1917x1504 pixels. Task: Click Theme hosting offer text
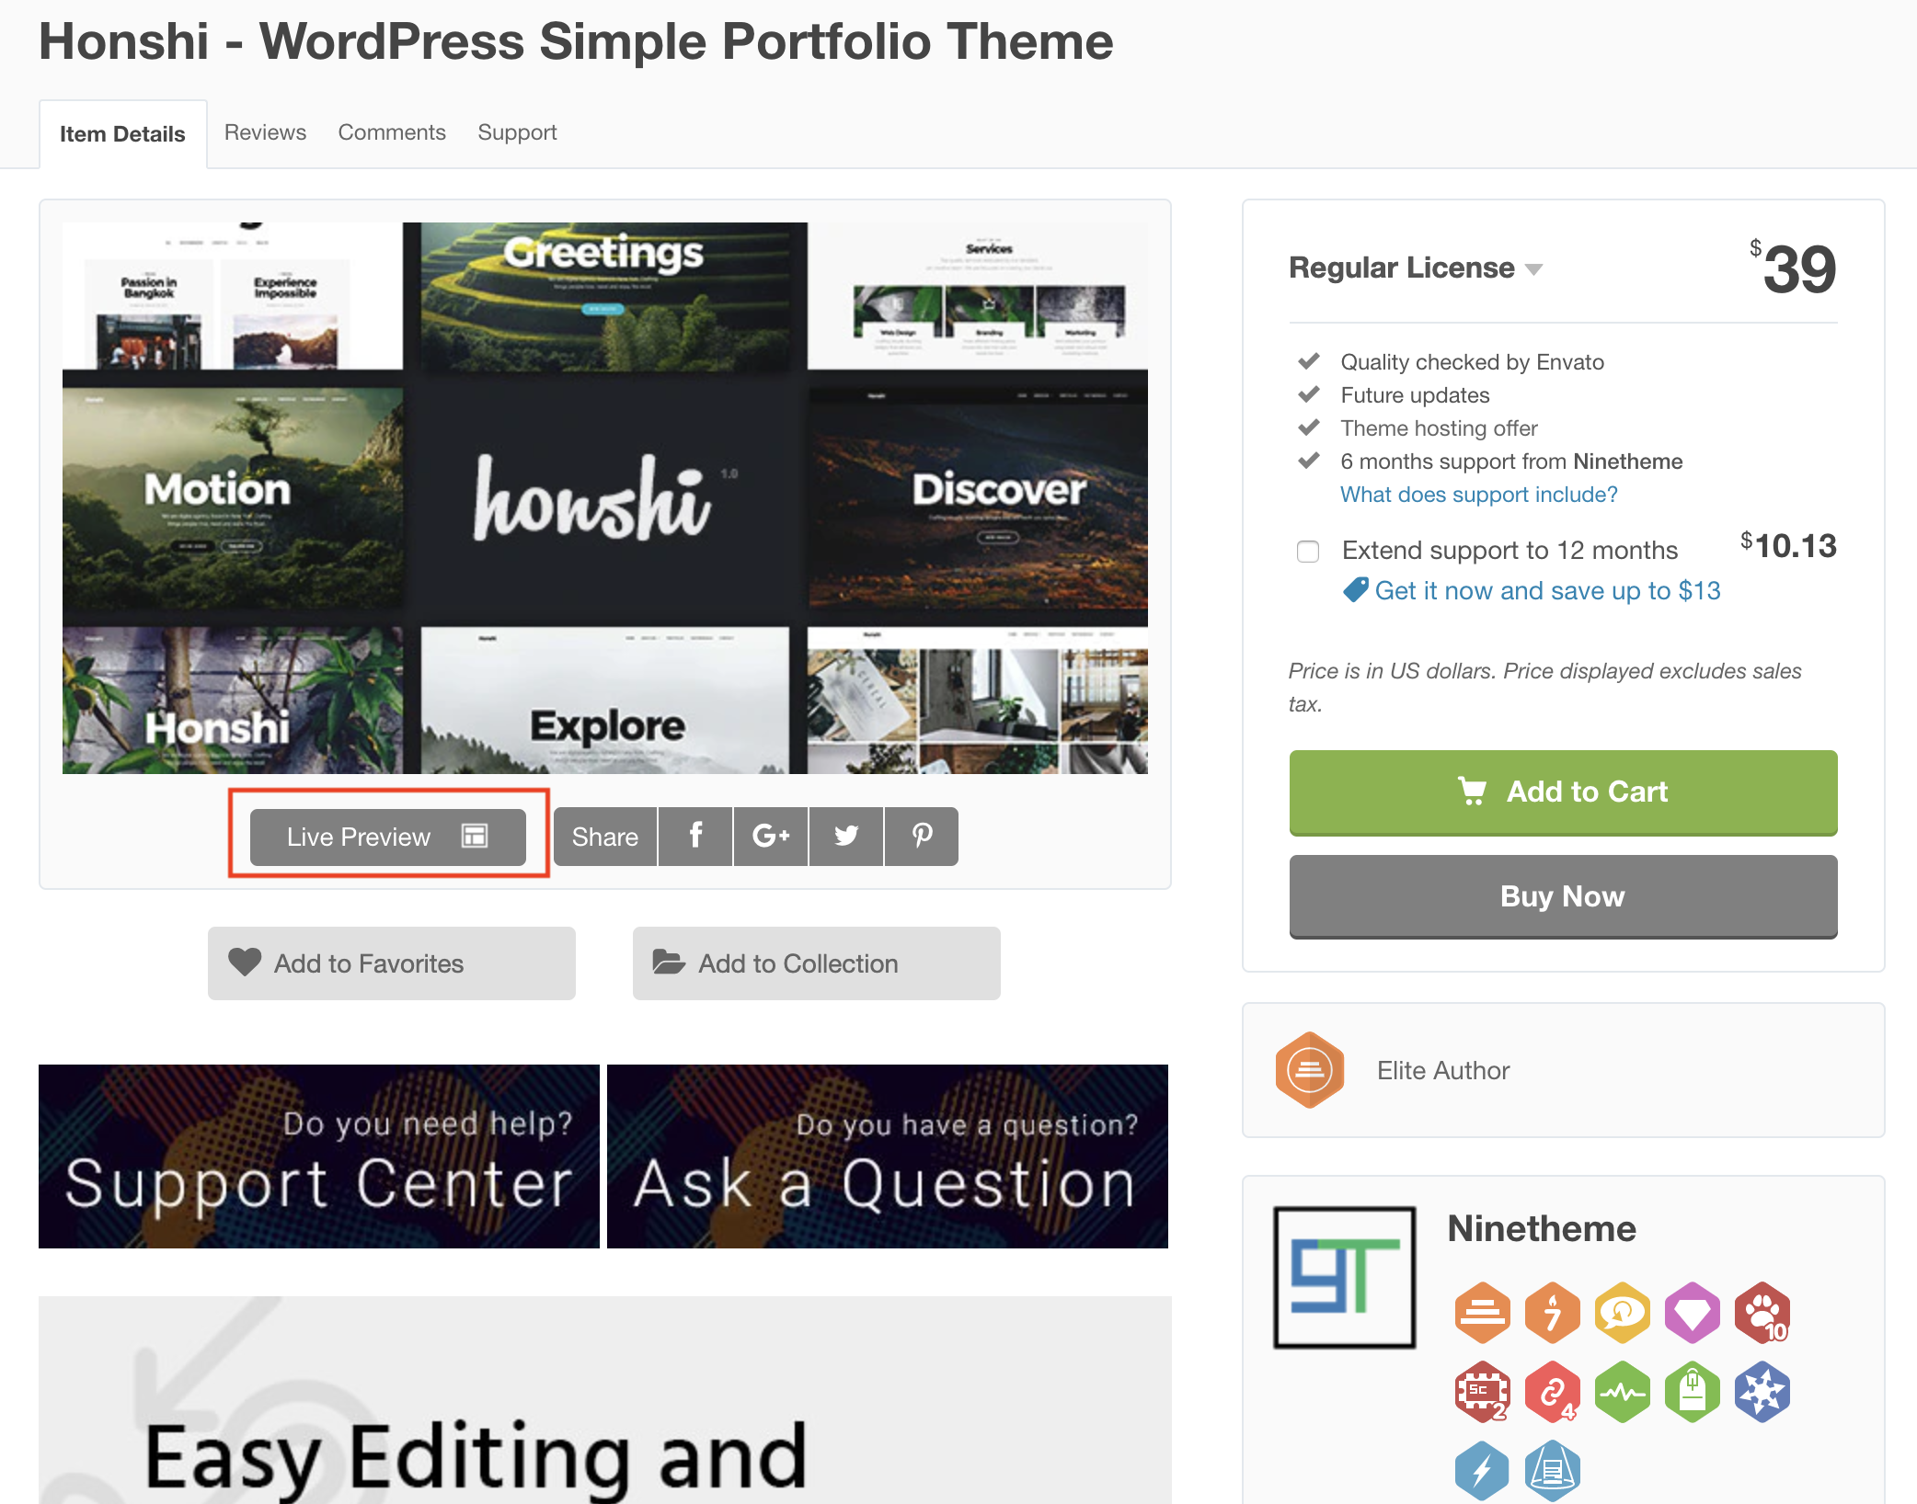point(1439,428)
